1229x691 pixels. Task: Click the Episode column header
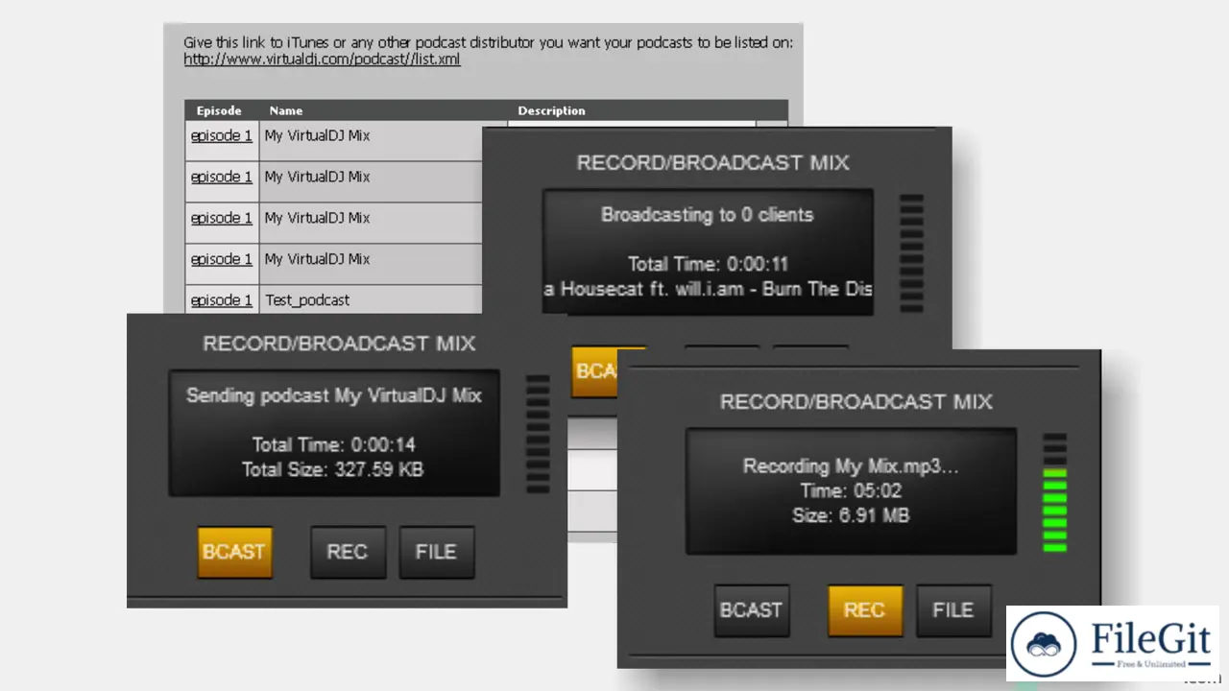219,110
